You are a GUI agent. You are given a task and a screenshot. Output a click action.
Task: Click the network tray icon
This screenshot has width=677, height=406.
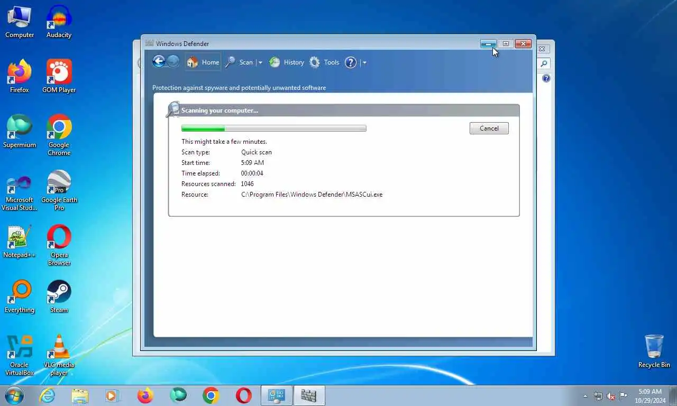tap(598, 396)
